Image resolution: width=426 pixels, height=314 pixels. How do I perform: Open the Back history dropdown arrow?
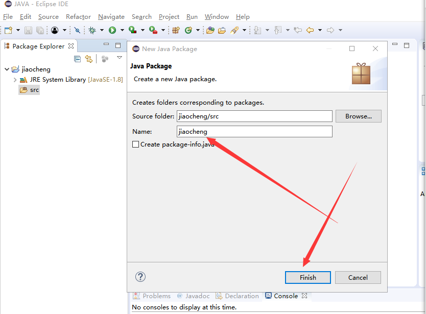pos(320,30)
